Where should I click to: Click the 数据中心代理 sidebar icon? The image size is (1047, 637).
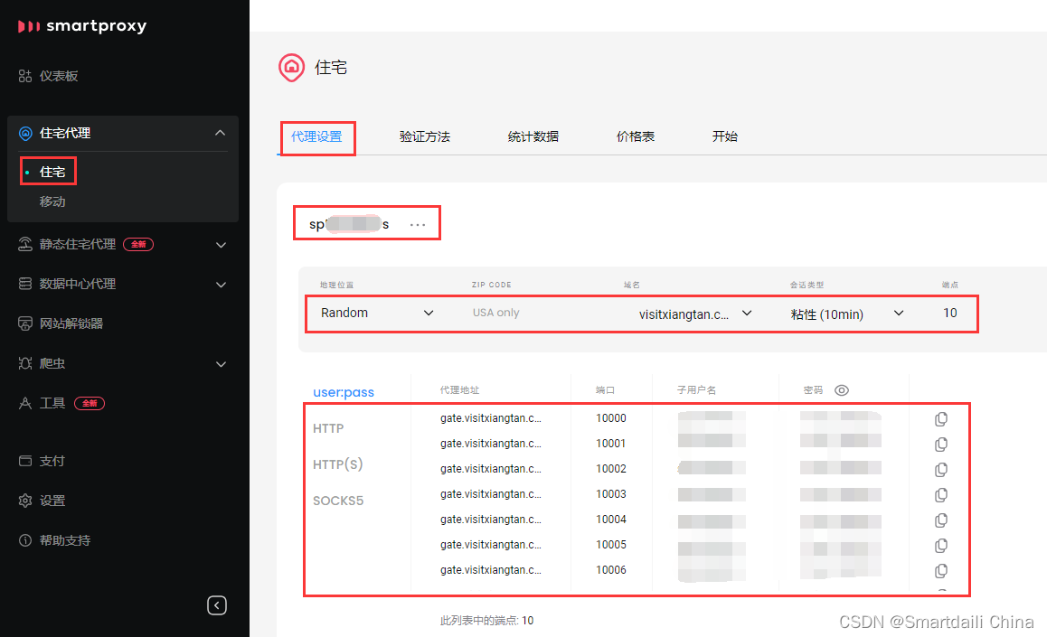tap(25, 284)
